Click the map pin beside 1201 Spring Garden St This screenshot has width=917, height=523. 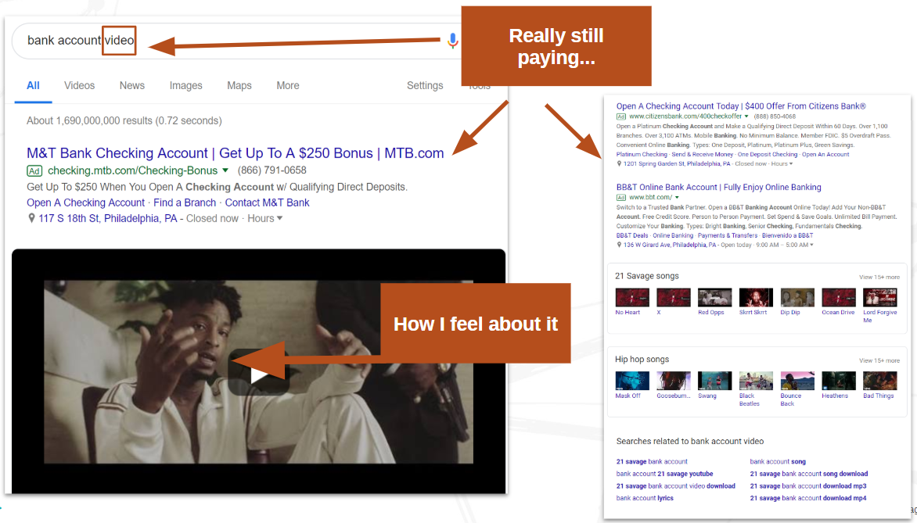pos(619,164)
